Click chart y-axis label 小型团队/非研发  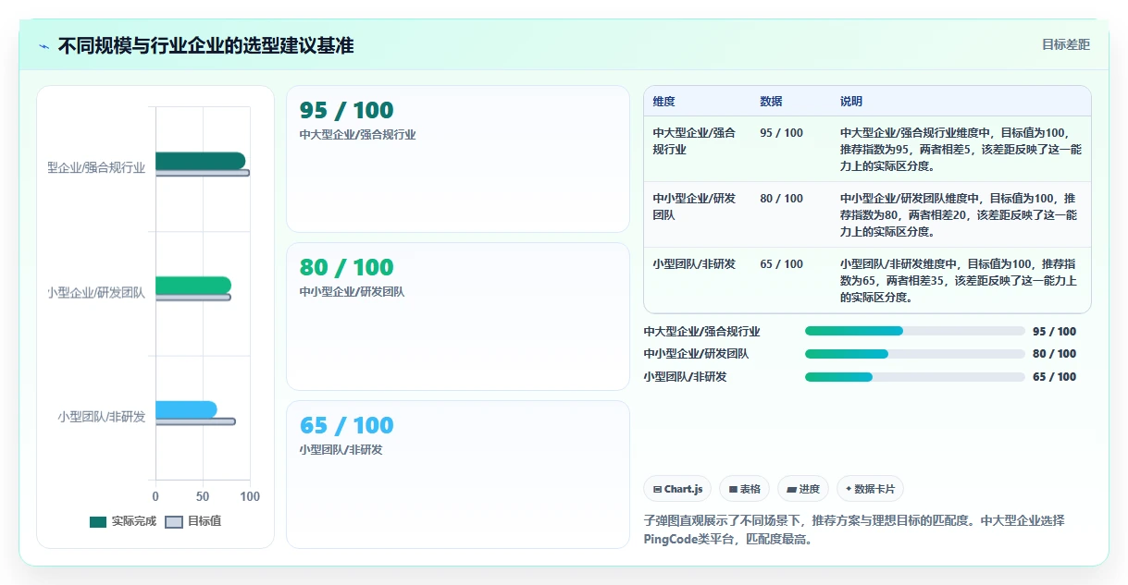pos(101,417)
